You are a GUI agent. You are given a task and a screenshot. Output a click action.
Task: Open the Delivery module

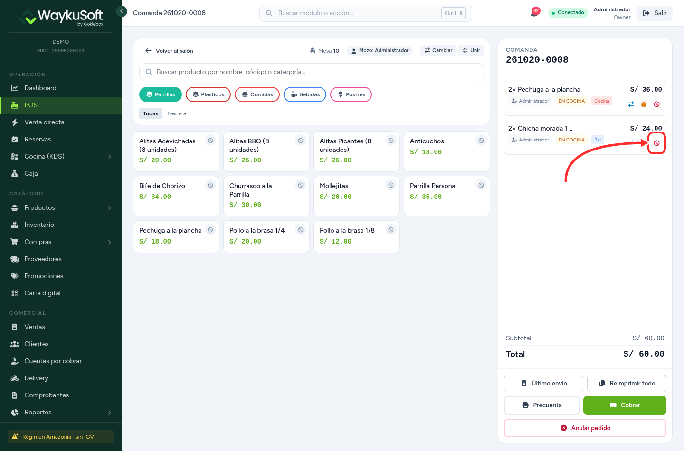(61, 378)
